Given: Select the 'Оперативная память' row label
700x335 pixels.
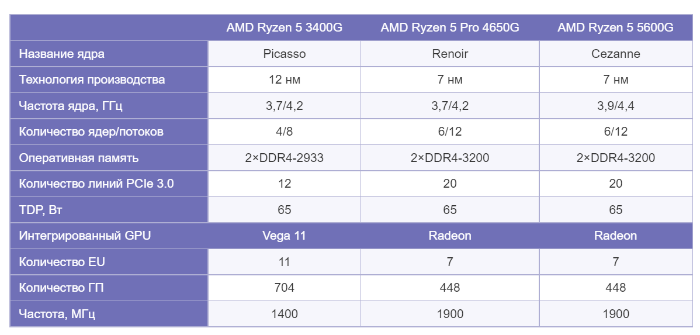Looking at the screenshot, I should click(x=79, y=158).
